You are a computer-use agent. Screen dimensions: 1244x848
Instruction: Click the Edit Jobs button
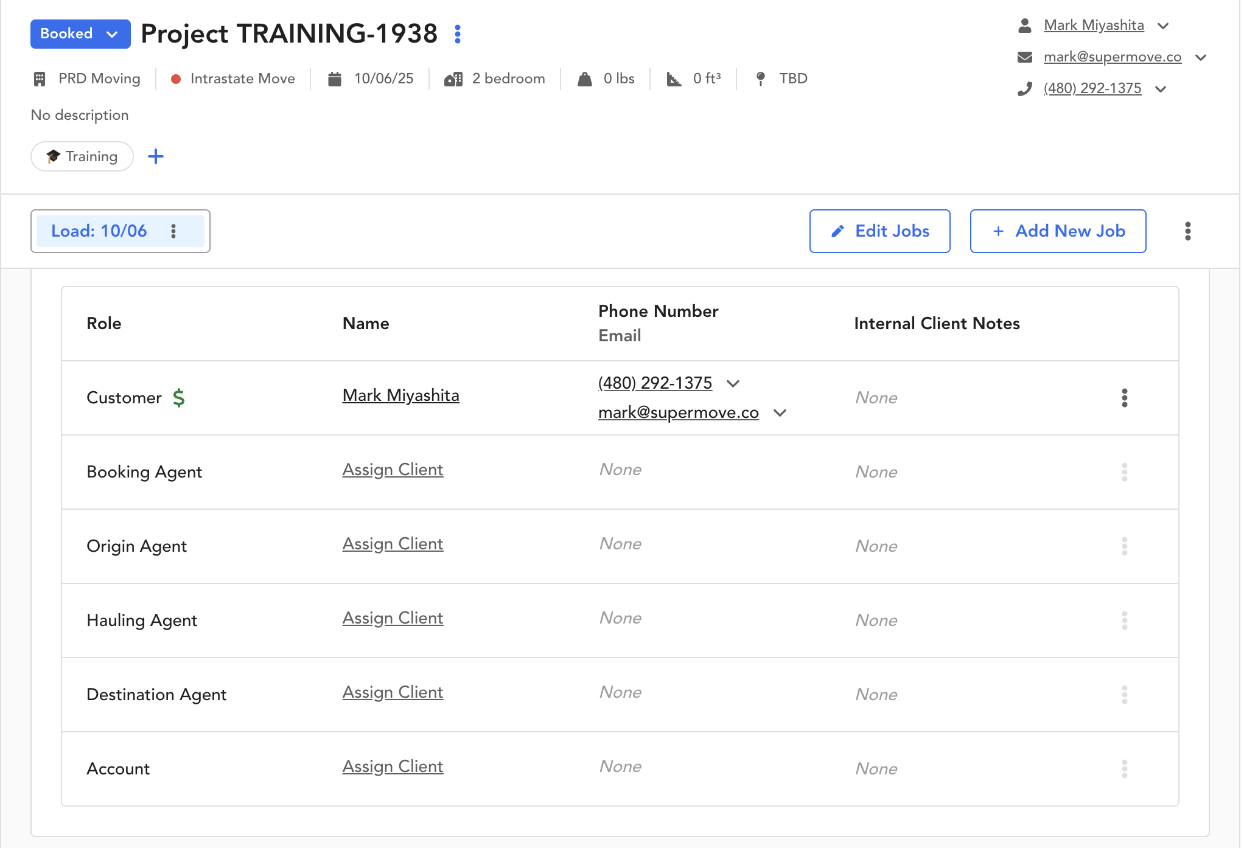[879, 231]
